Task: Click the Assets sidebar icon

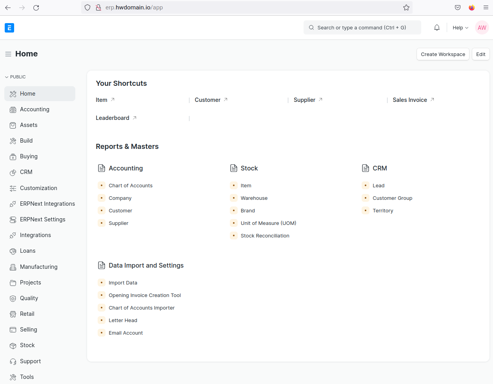Action: pyautogui.click(x=13, y=125)
